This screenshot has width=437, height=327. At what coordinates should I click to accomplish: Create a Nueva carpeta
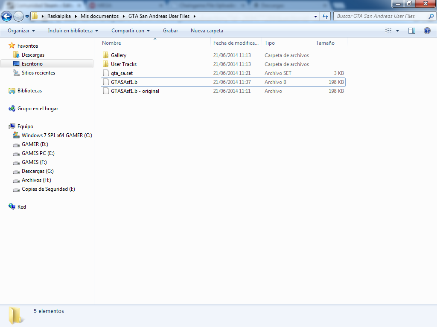click(x=207, y=31)
